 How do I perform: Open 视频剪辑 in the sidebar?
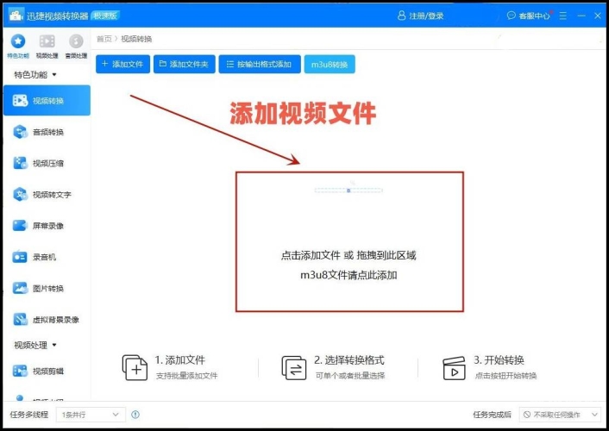pyautogui.click(x=47, y=372)
